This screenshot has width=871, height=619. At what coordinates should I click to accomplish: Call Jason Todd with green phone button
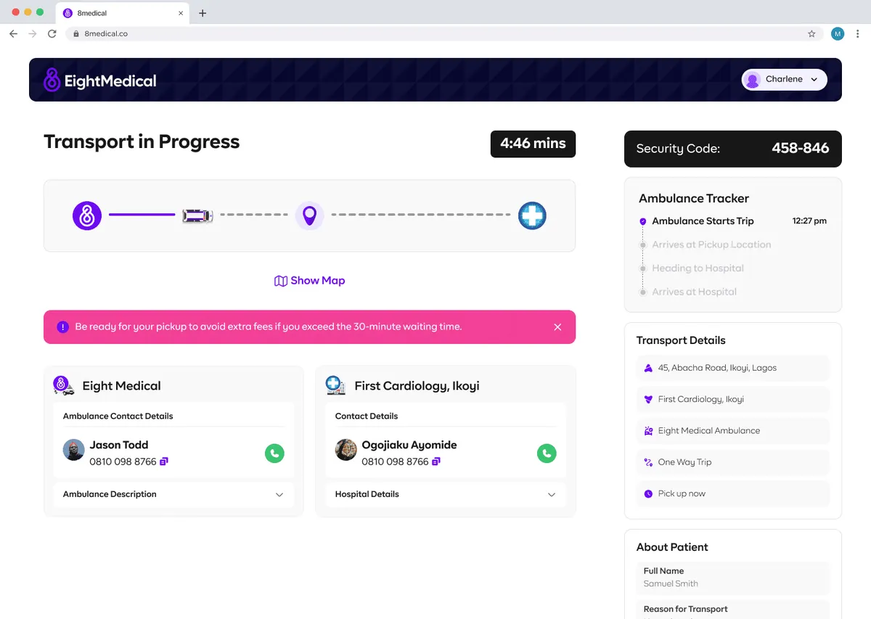pos(274,454)
